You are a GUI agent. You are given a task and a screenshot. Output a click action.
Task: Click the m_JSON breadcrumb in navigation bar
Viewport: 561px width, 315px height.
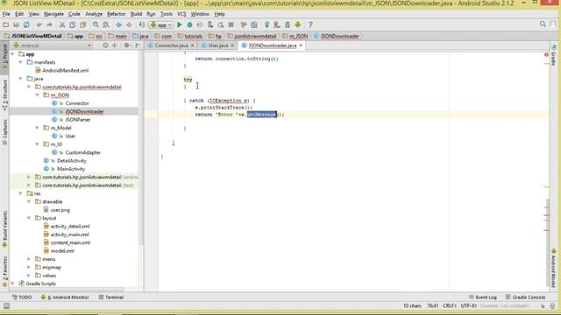(x=298, y=36)
